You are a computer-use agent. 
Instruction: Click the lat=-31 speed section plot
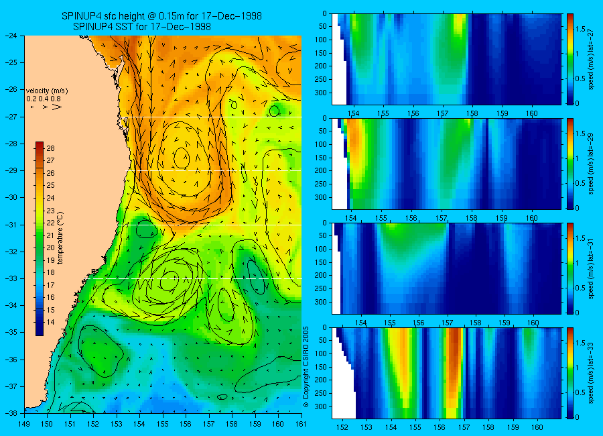(446, 268)
